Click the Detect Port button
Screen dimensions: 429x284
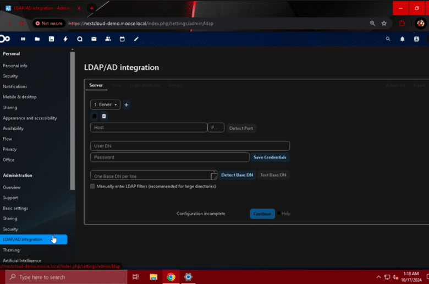click(241, 128)
